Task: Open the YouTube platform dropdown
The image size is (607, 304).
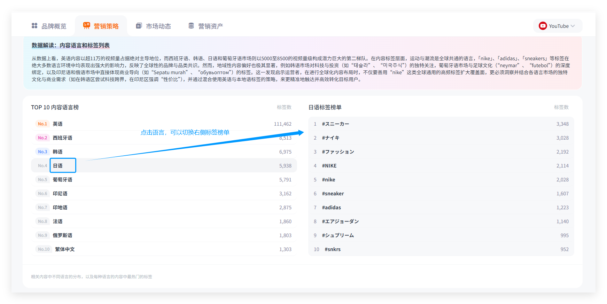Action: tap(558, 26)
